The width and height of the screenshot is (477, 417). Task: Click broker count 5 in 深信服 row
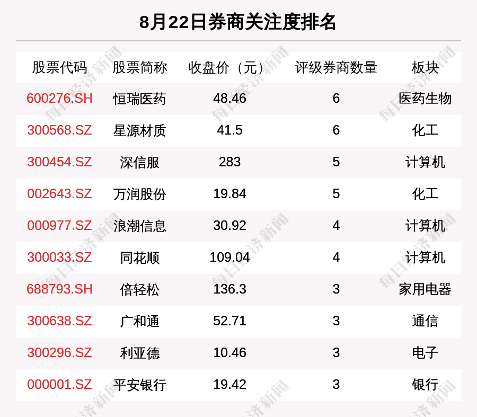click(x=336, y=162)
